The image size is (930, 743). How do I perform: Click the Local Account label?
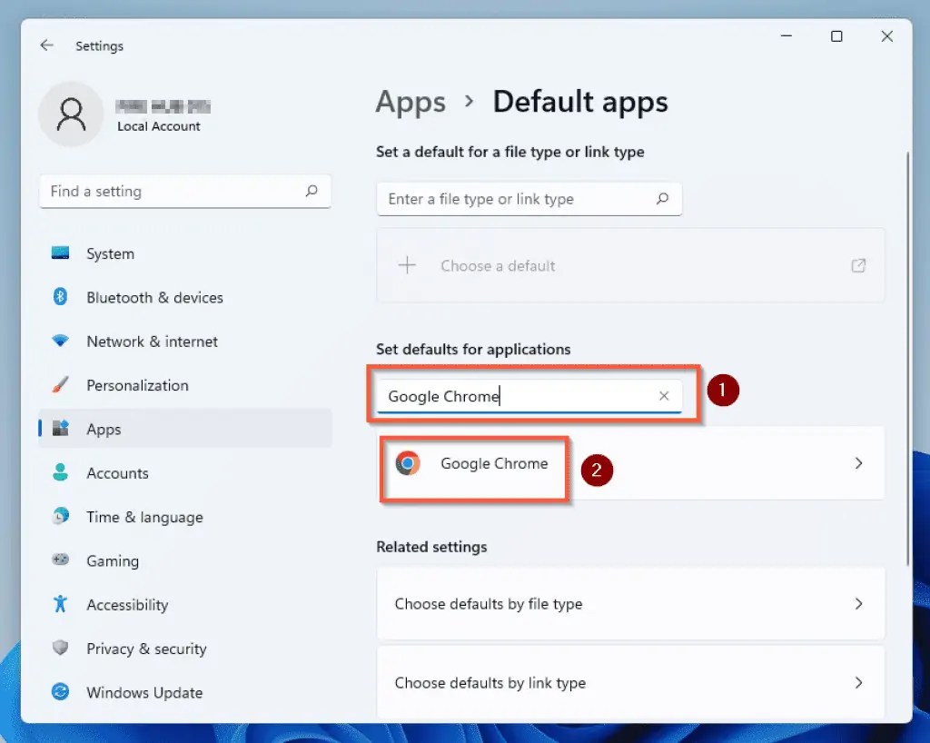158,126
